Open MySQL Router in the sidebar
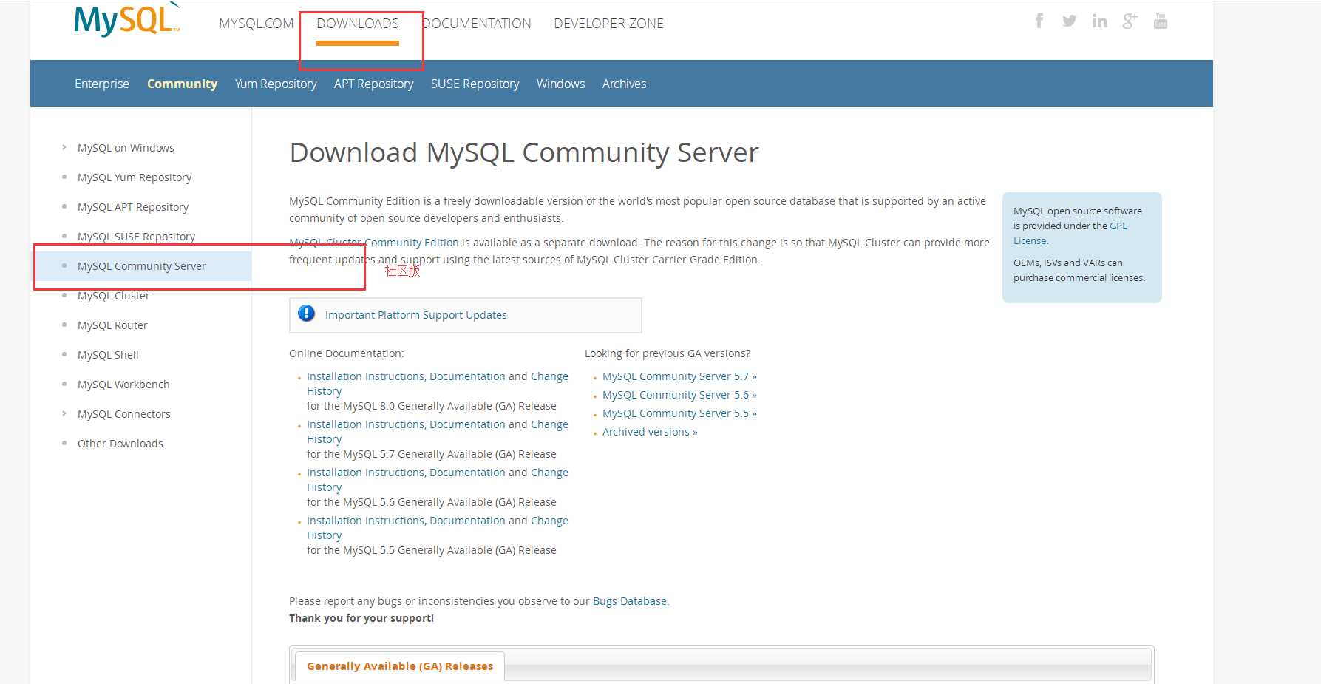The image size is (1321, 684). 112,325
